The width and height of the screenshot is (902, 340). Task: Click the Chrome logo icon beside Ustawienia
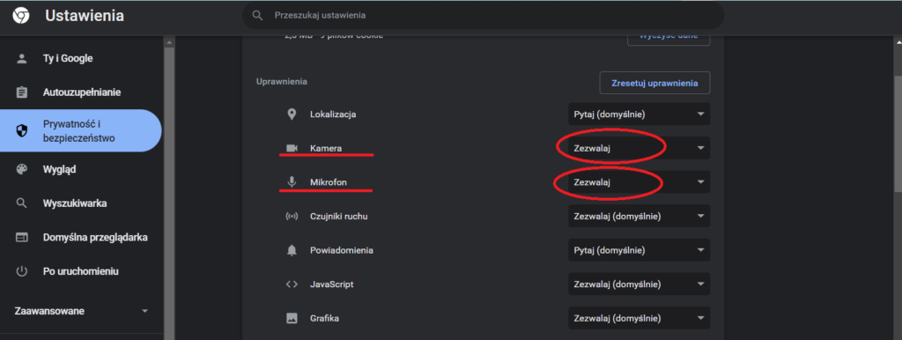[x=22, y=16]
